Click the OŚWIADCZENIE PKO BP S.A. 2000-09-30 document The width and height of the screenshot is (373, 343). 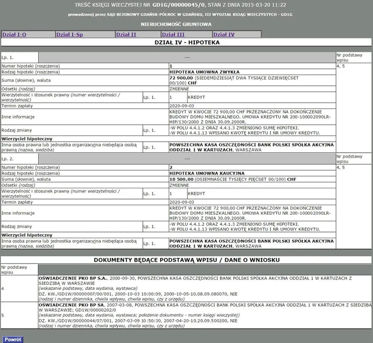[73, 278]
